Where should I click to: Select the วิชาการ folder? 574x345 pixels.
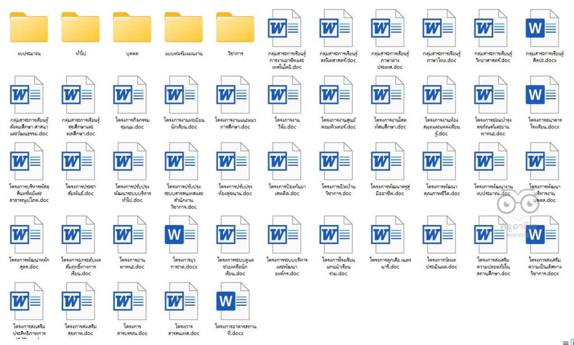(235, 27)
